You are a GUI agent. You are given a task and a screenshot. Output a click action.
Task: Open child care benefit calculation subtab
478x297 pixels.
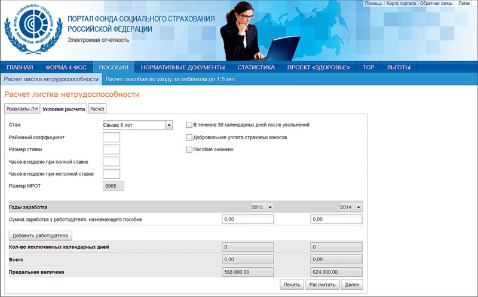171,79
